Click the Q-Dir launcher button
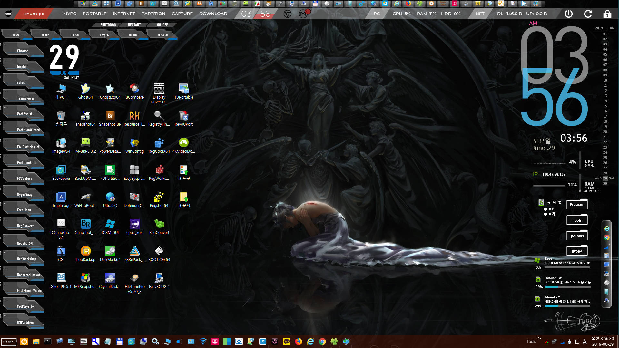This screenshot has width=619, height=348. [45, 35]
